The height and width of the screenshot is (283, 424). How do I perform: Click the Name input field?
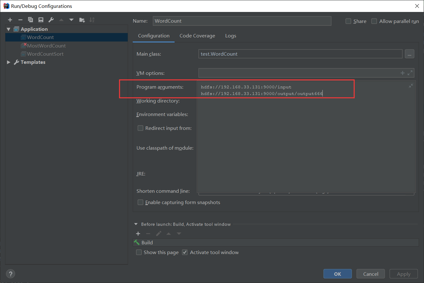pos(242,21)
